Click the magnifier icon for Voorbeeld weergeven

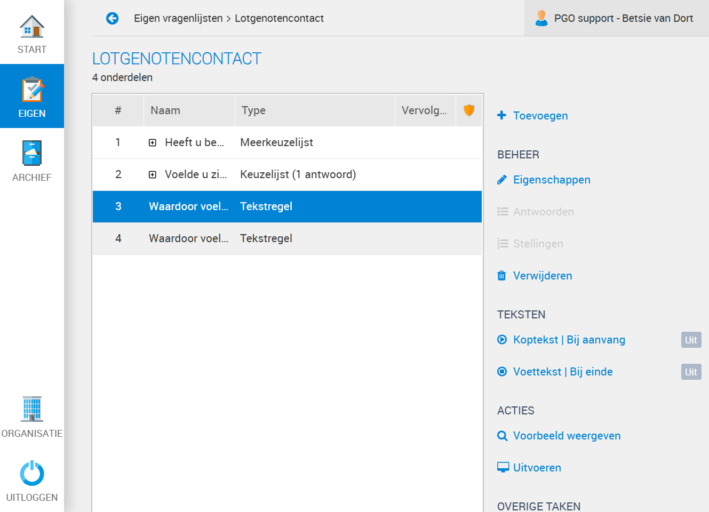502,436
